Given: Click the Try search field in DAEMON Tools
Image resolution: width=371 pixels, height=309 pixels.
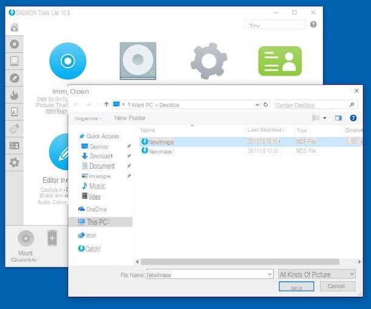Looking at the screenshot, I should click(275, 24).
